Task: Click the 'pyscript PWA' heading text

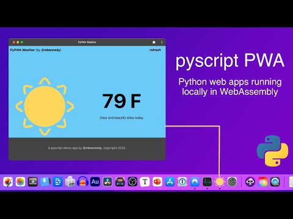Action: click(230, 61)
